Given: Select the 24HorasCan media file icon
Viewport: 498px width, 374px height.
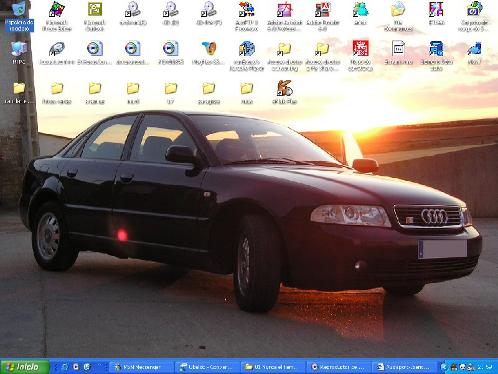Looking at the screenshot, I should point(95,52).
